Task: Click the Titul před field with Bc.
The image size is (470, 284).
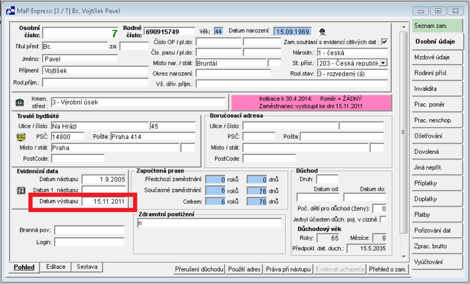Action: 75,46
